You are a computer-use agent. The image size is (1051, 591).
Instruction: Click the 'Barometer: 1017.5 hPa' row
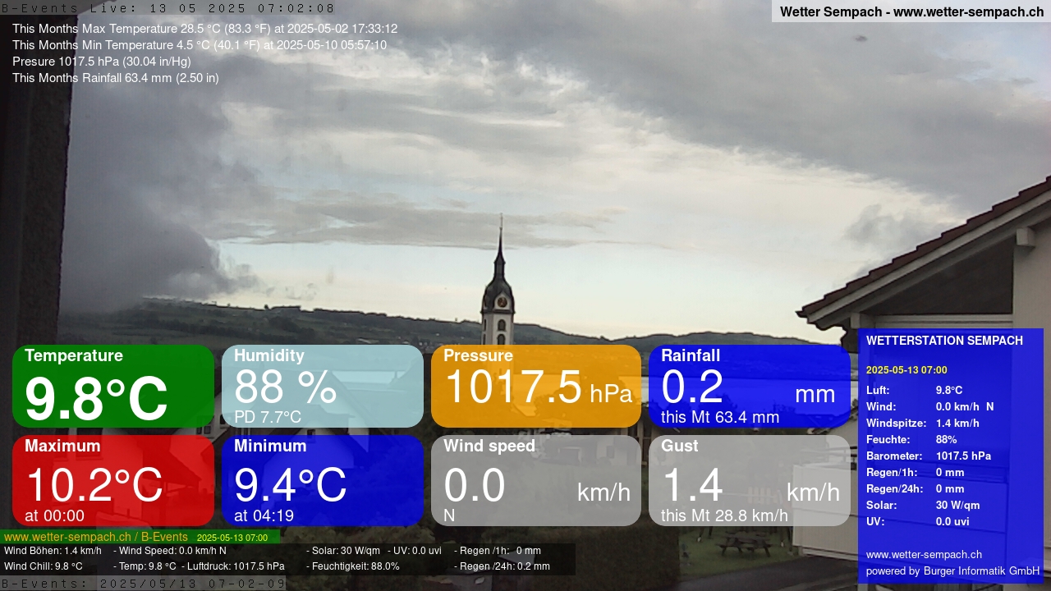pyautogui.click(x=929, y=456)
